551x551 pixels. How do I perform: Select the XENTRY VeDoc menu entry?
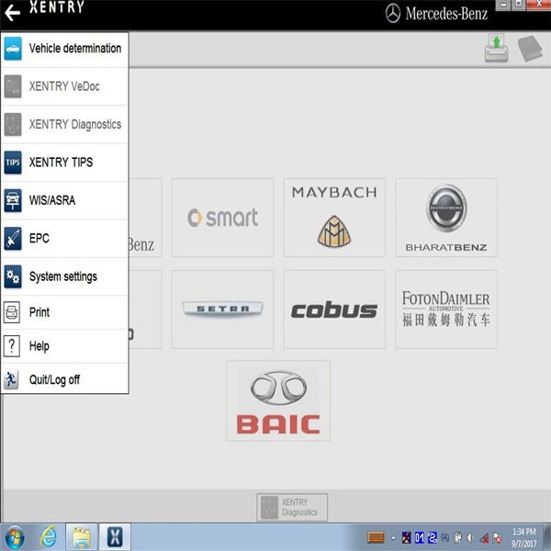click(64, 86)
